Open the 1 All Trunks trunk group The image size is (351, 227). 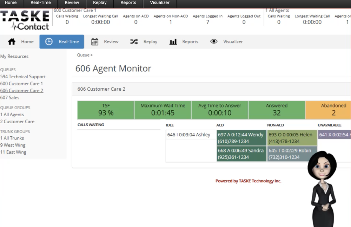click(12, 138)
